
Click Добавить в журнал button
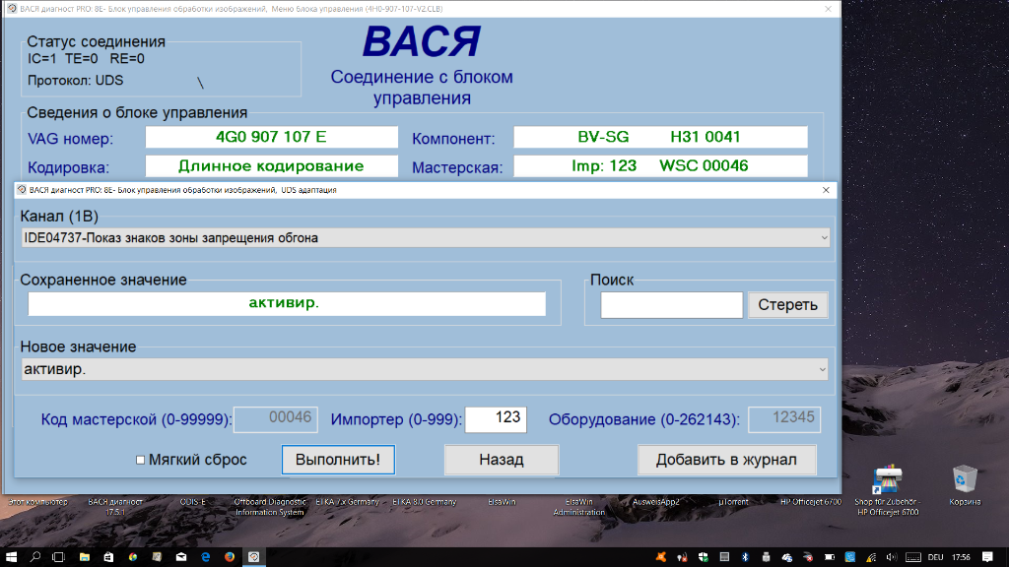coord(728,460)
